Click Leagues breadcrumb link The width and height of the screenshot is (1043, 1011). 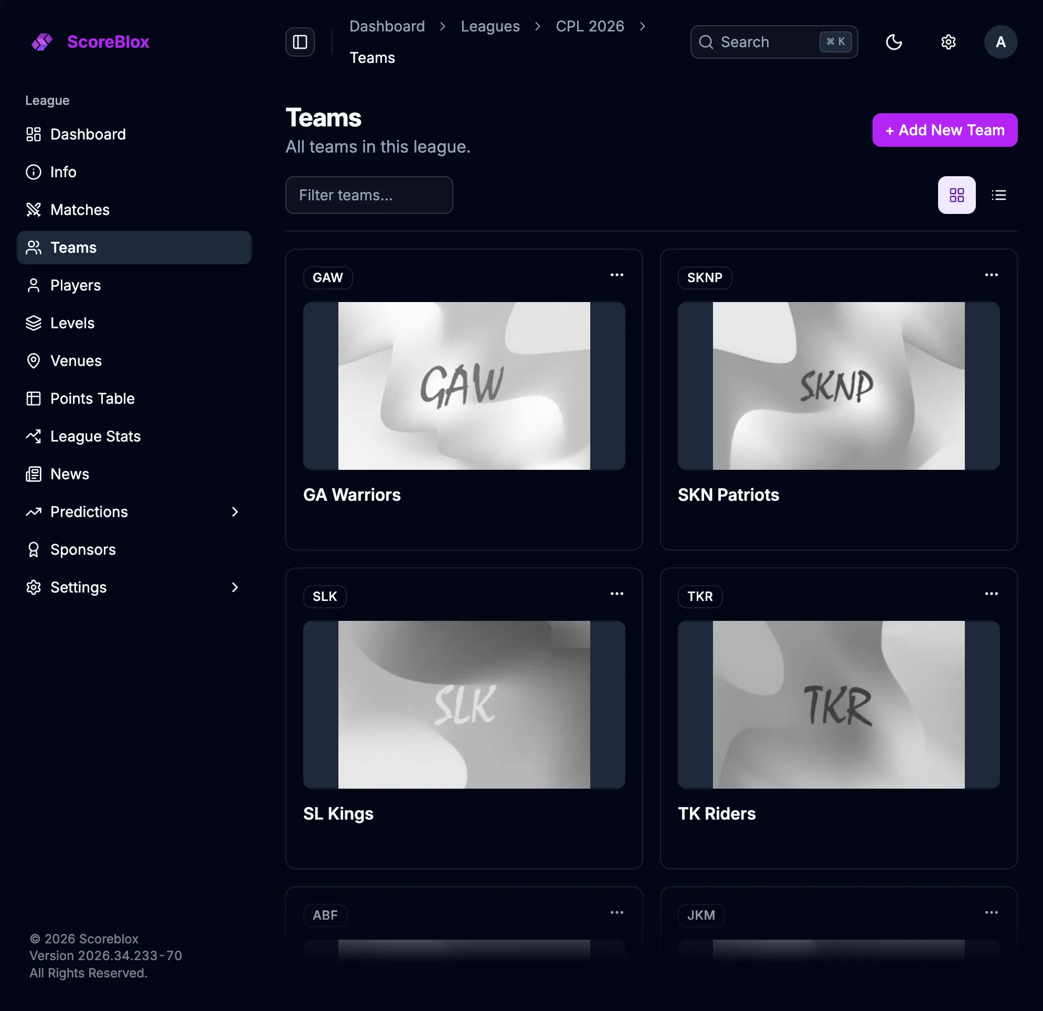490,26
